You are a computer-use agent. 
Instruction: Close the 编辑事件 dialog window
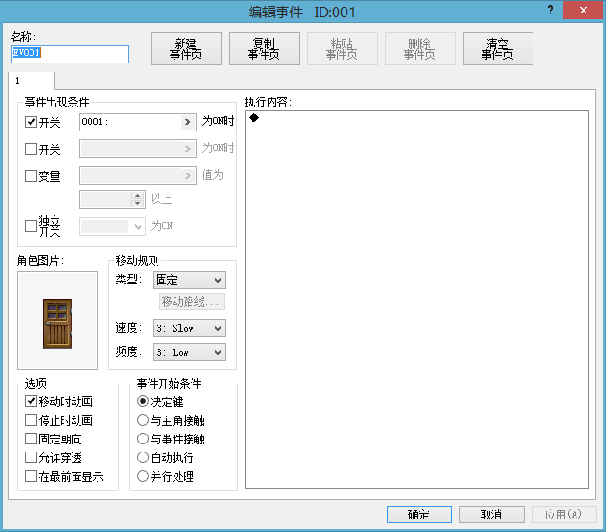point(584,11)
